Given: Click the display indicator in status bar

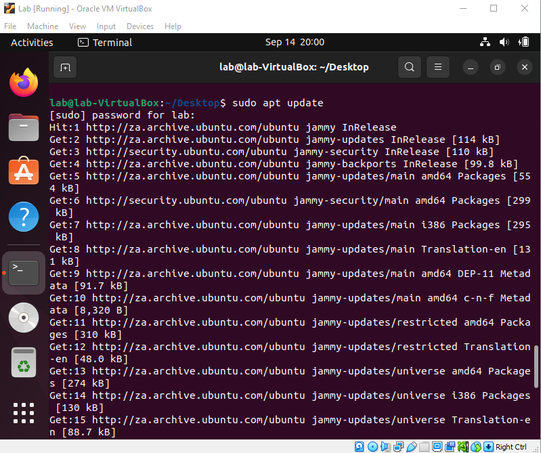Looking at the screenshot, I should [437, 447].
